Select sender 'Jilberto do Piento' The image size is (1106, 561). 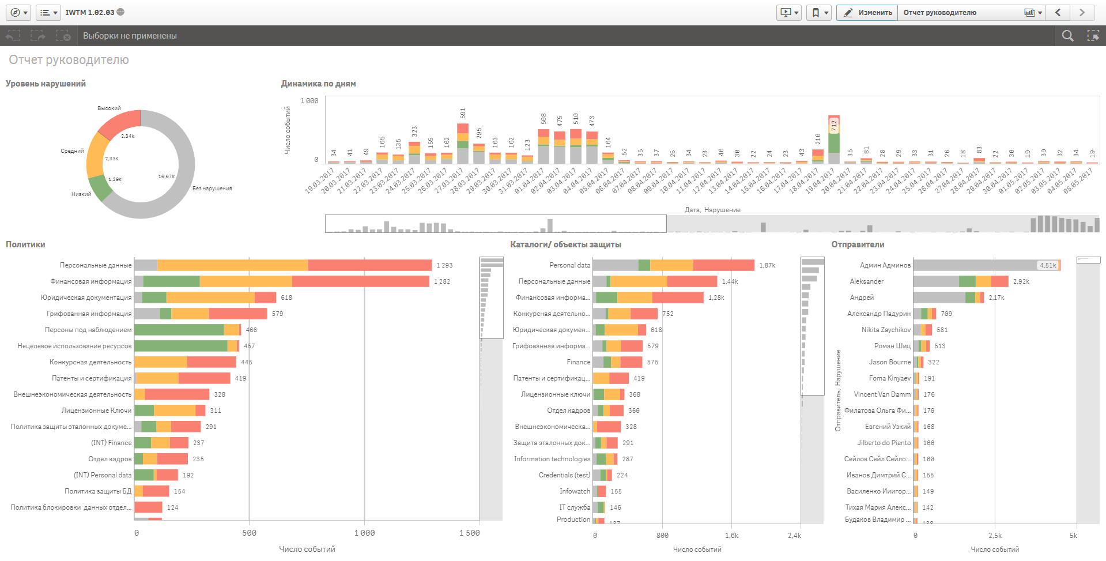884,443
